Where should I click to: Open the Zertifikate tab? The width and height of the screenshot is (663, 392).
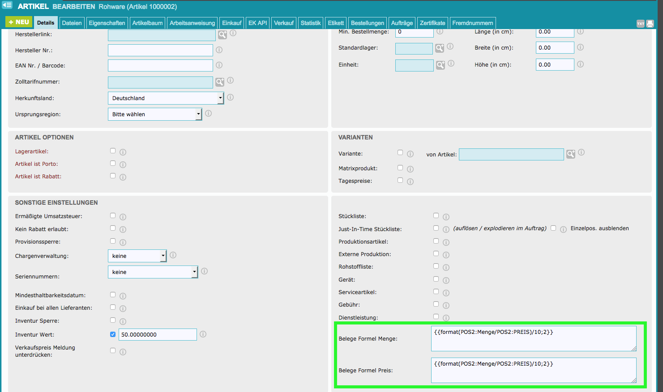pyautogui.click(x=432, y=23)
